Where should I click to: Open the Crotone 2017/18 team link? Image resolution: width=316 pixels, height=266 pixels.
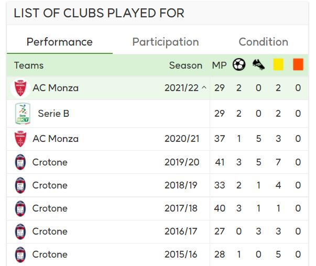click(x=50, y=208)
